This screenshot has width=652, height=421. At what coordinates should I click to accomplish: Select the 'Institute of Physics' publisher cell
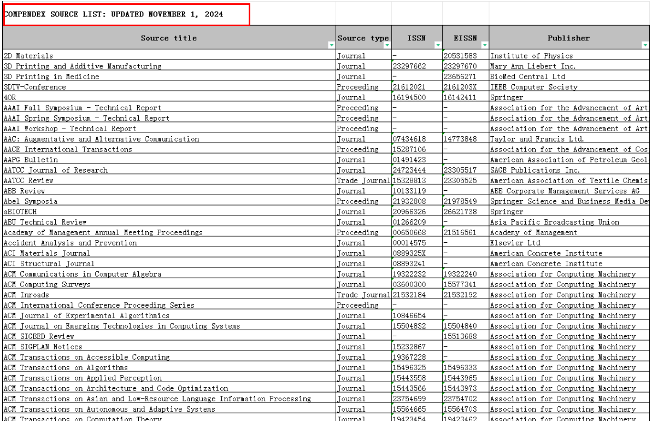[569, 55]
